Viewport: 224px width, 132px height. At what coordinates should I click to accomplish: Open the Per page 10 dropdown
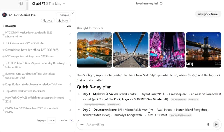(x=52, y=121)
